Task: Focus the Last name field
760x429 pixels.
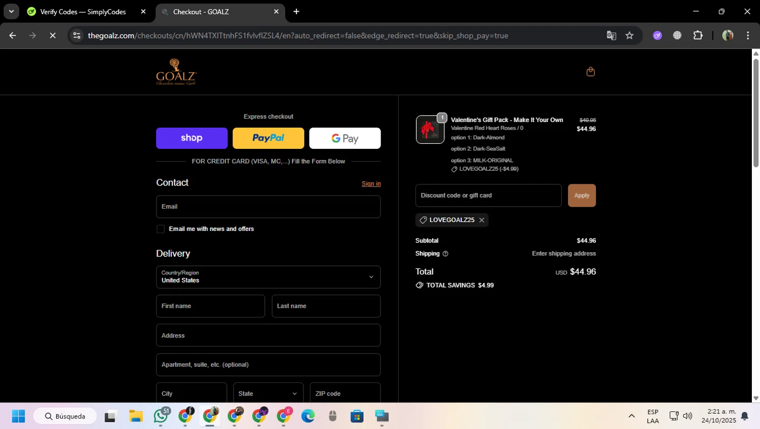Action: pos(326,306)
